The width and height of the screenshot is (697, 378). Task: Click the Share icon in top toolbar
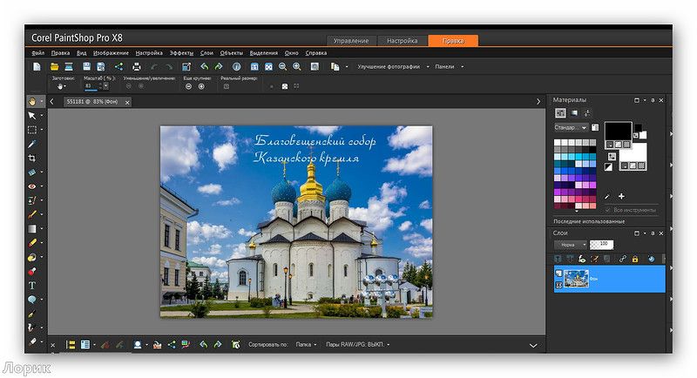(x=118, y=66)
